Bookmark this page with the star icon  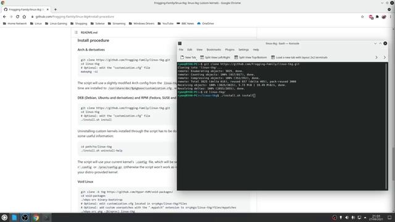coord(362,17)
